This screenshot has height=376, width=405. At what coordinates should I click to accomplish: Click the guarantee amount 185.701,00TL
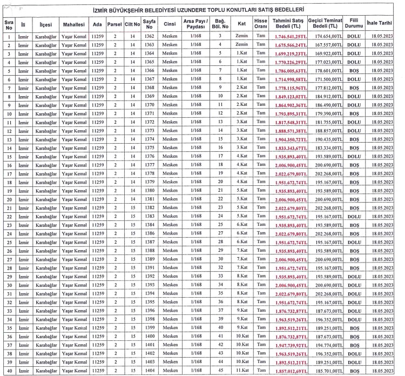point(329,371)
